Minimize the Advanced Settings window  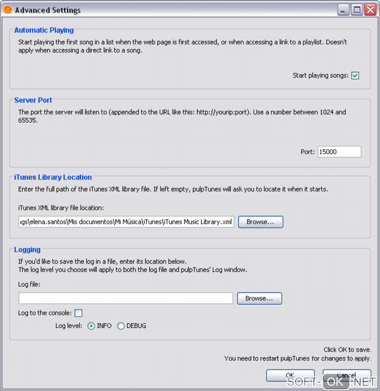click(343, 10)
